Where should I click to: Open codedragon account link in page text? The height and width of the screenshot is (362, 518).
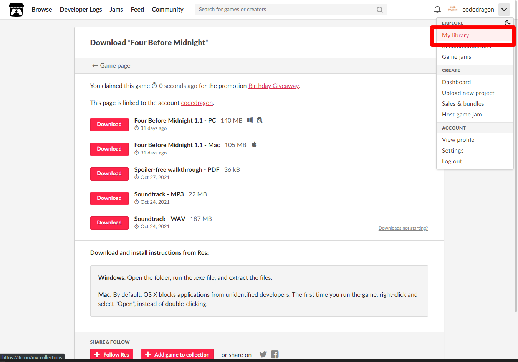(x=197, y=103)
